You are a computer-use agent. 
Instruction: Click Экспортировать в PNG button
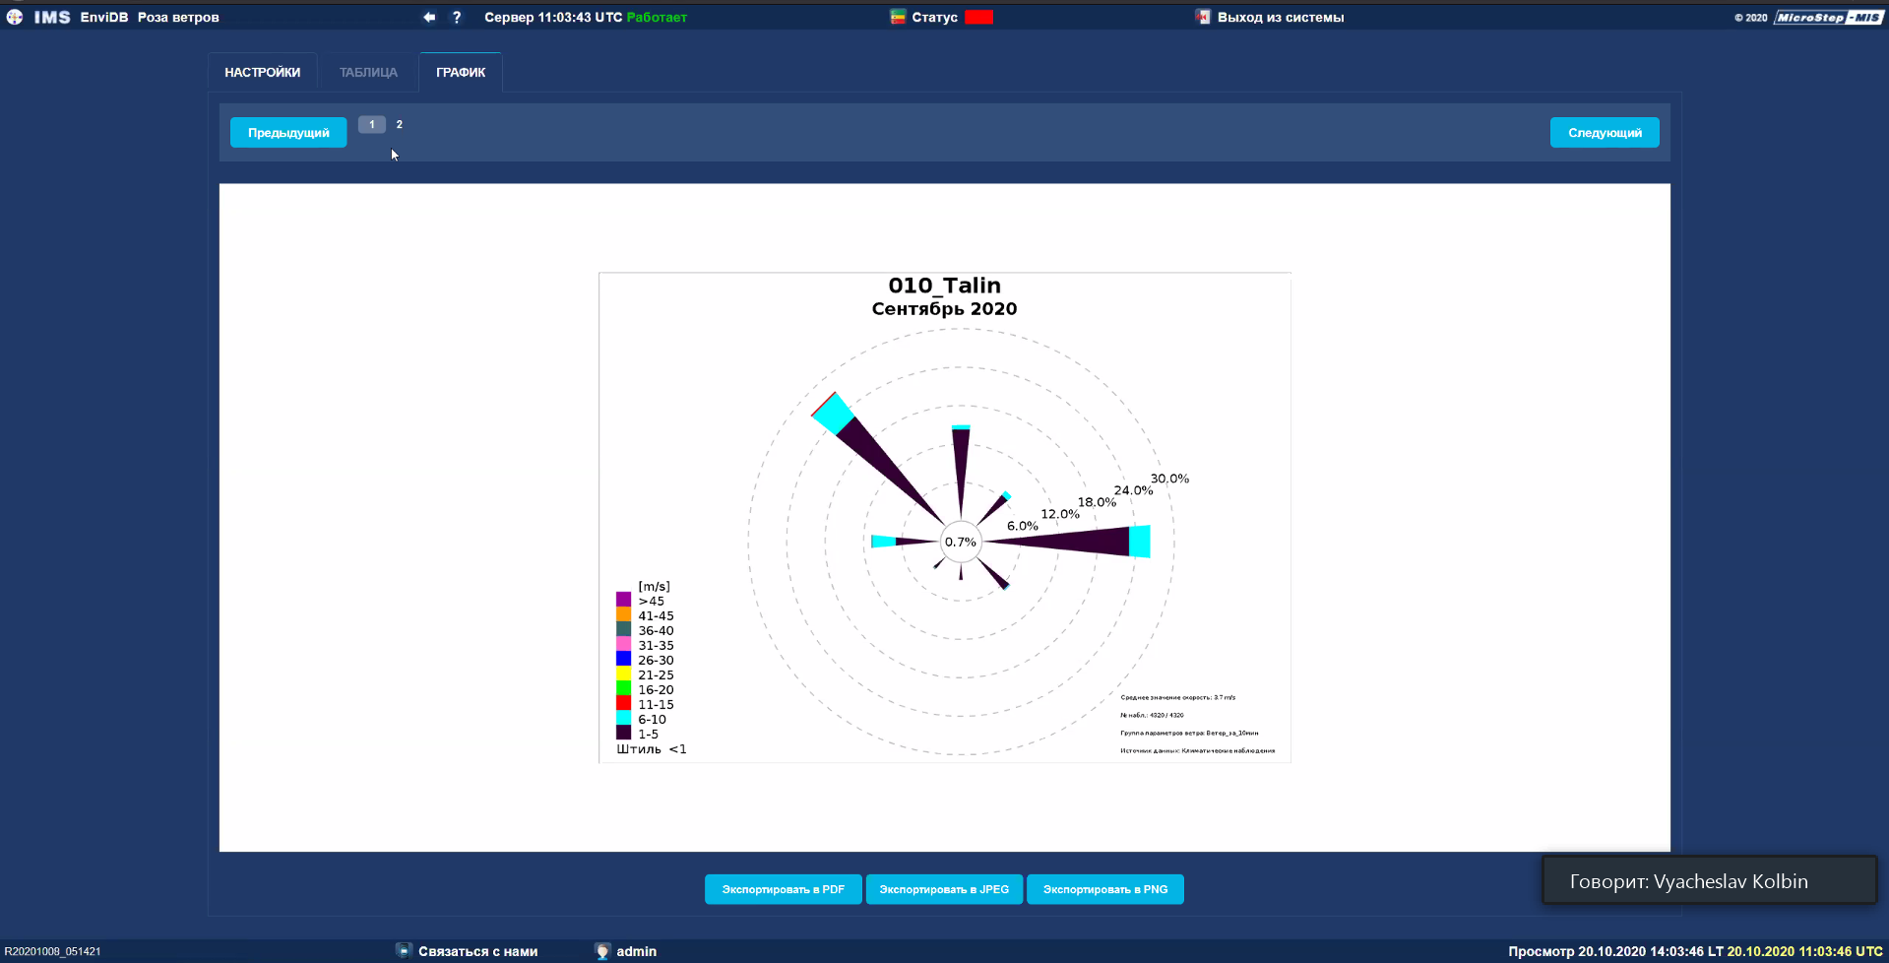point(1104,889)
